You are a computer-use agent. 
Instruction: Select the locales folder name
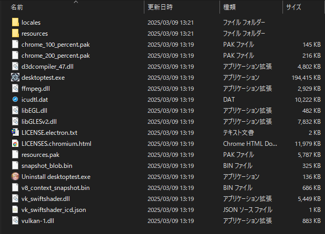[x=31, y=23]
